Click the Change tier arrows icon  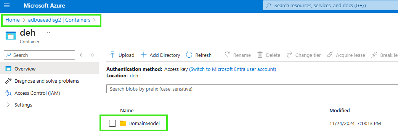point(289,55)
